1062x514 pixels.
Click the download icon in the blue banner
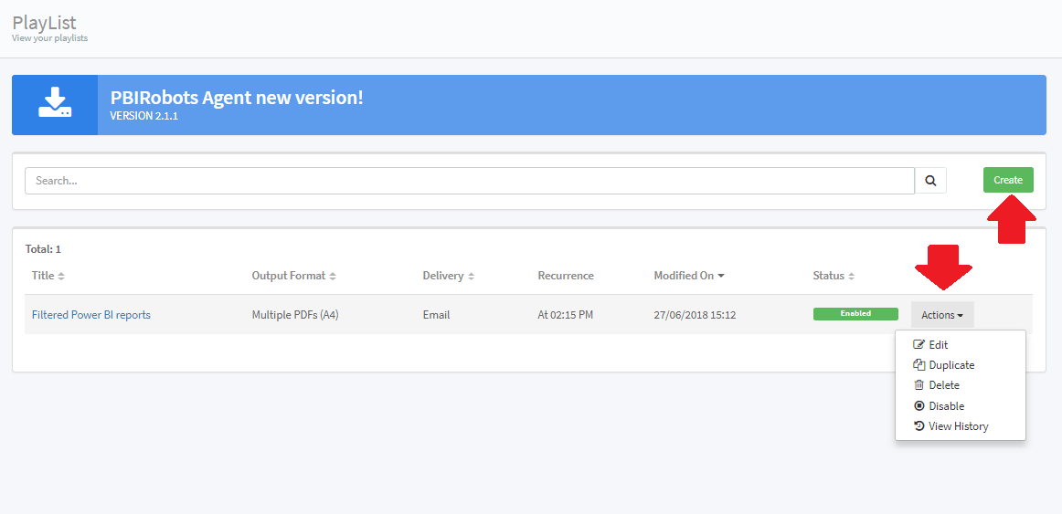pyautogui.click(x=55, y=104)
